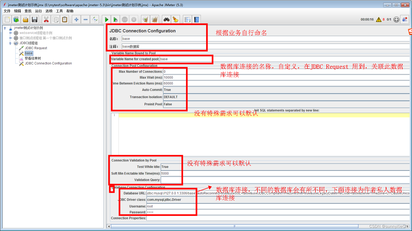The height and width of the screenshot is (231, 412).
Task: Open the 文件 menu
Action: click(x=7, y=11)
